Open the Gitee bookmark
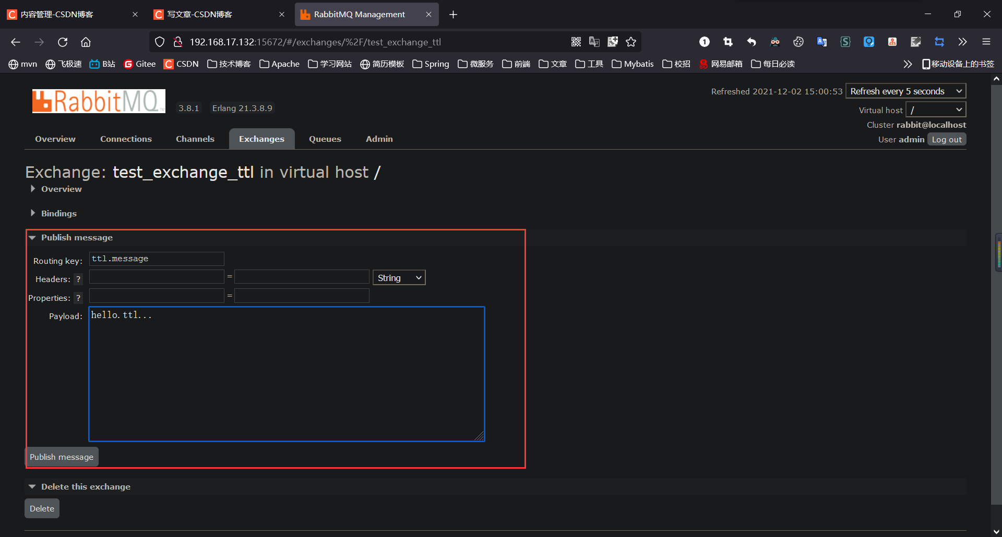The height and width of the screenshot is (537, 1002). 140,64
